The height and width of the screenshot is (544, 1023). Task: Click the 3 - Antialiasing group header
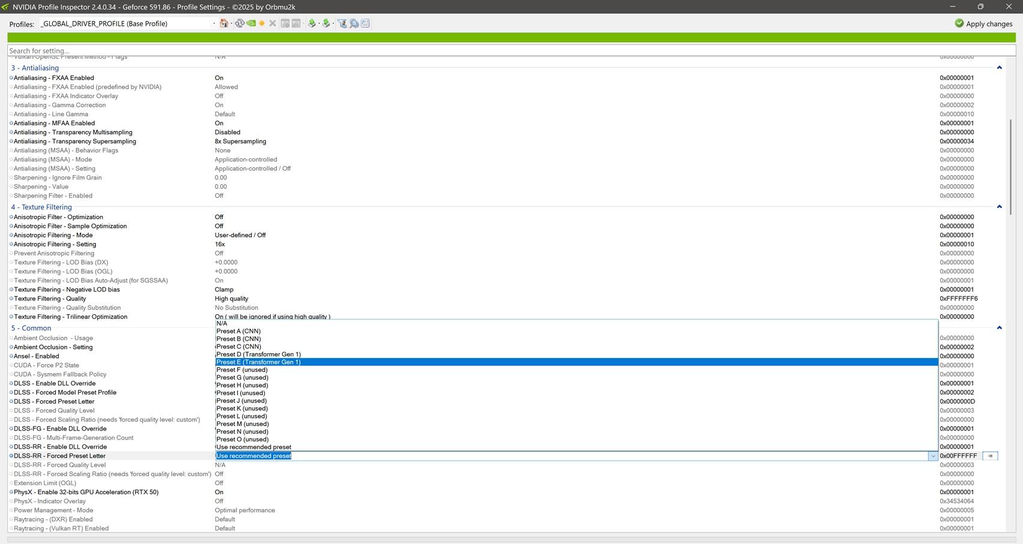(x=35, y=68)
